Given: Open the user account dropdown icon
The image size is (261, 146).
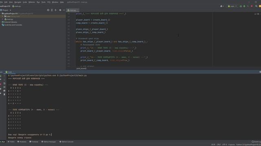Looking at the screenshot, I should (222, 6).
